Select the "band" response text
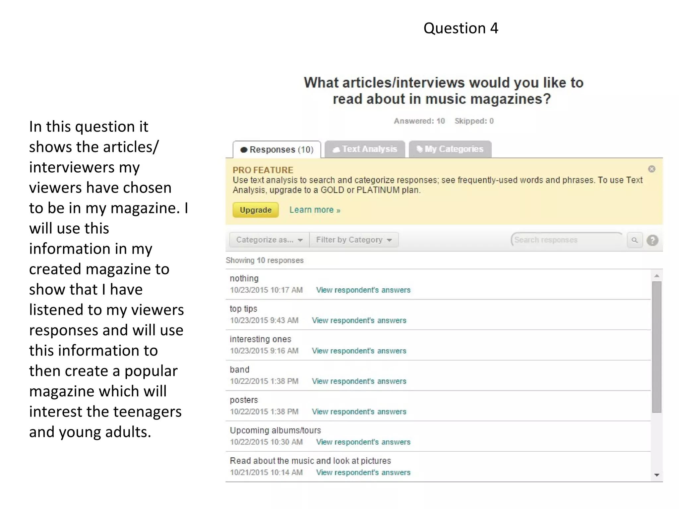Image resolution: width=679 pixels, height=509 pixels. (239, 369)
